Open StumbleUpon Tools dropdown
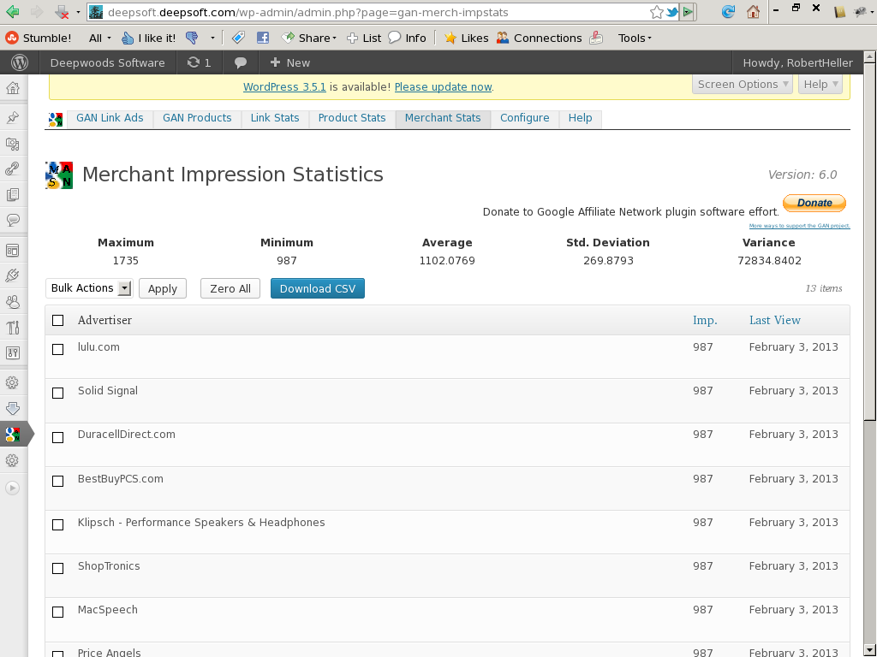This screenshot has height=657, width=877. coord(635,38)
